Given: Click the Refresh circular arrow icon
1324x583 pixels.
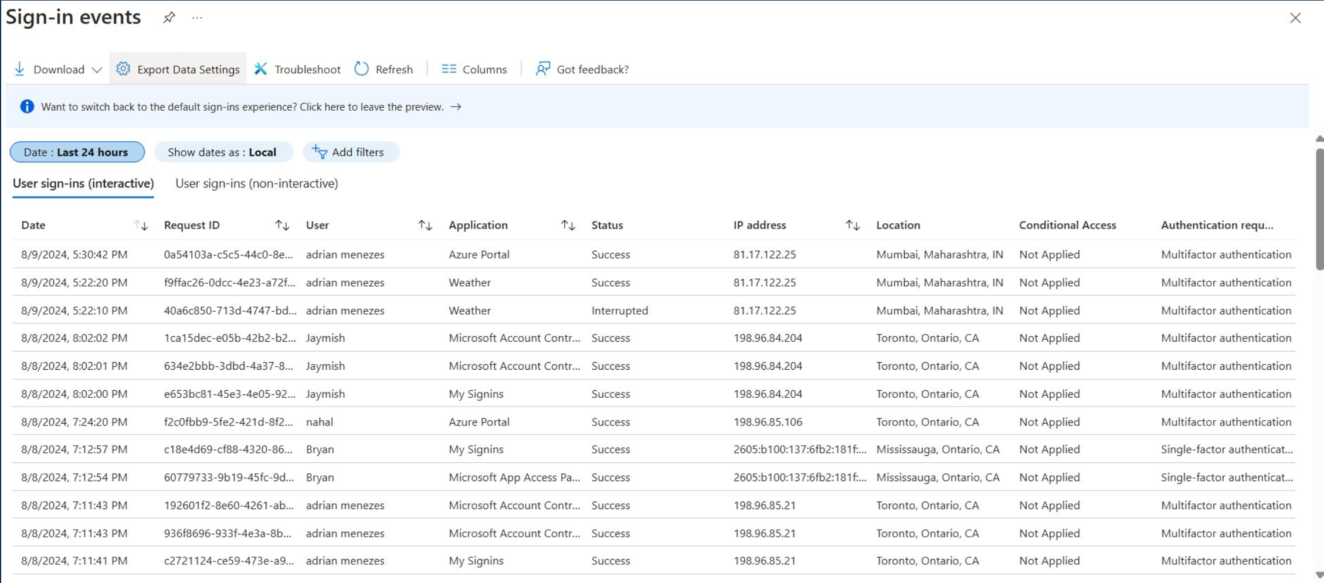Looking at the screenshot, I should (362, 69).
